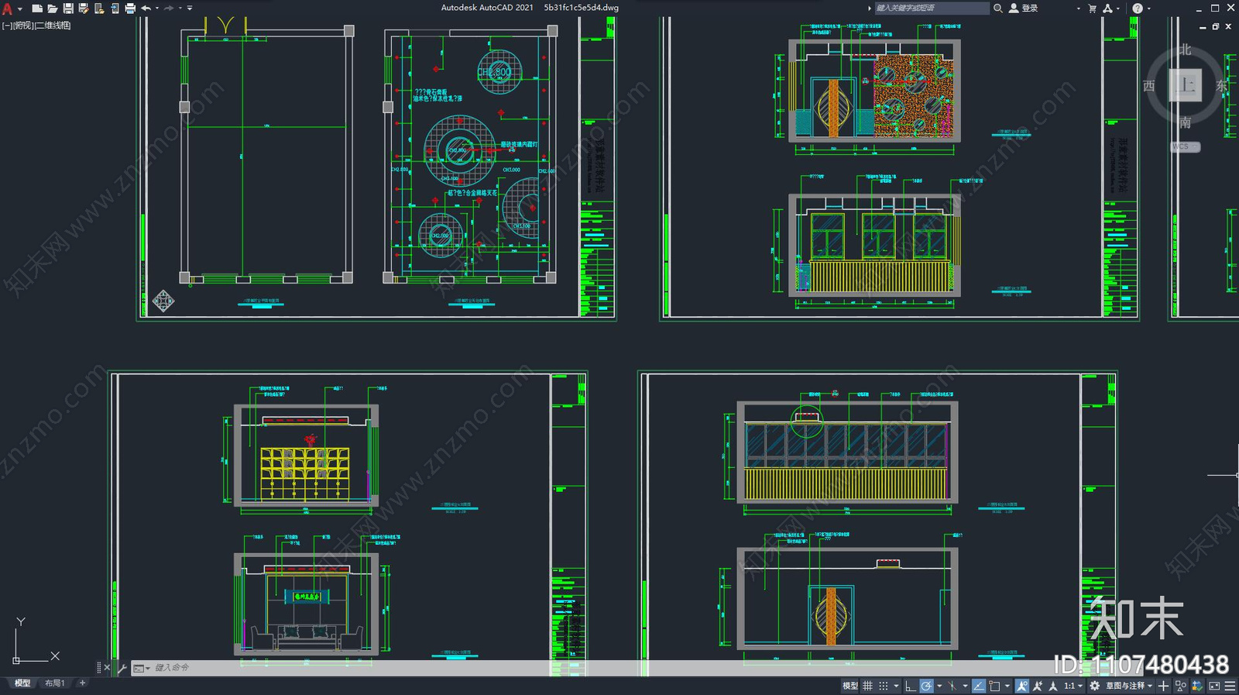Open the 草图与注释 workspace dropdown

pos(1130,686)
